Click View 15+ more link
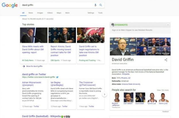Viewport: 179px width, 118px height. point(163,90)
